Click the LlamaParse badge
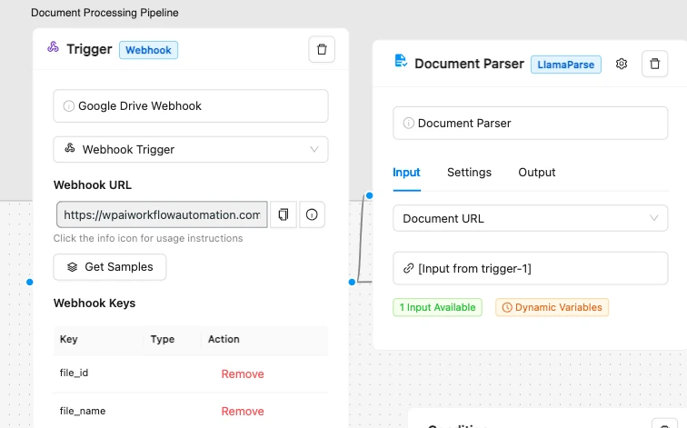 (x=565, y=65)
